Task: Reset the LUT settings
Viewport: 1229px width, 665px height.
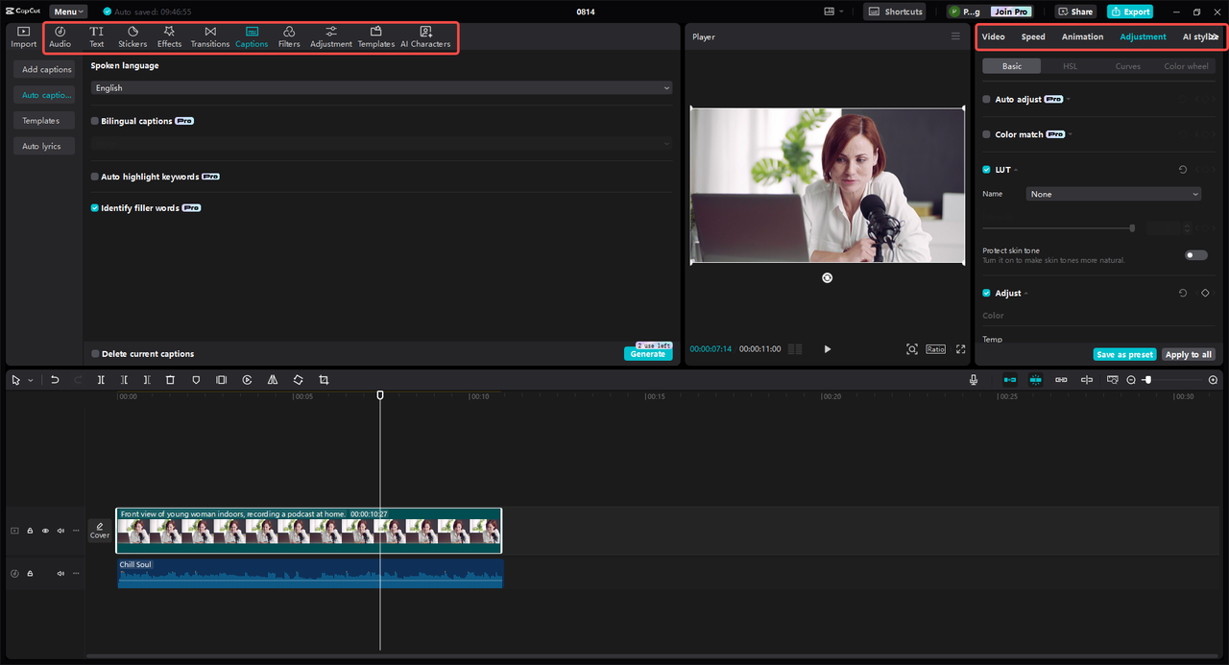Action: (1183, 170)
